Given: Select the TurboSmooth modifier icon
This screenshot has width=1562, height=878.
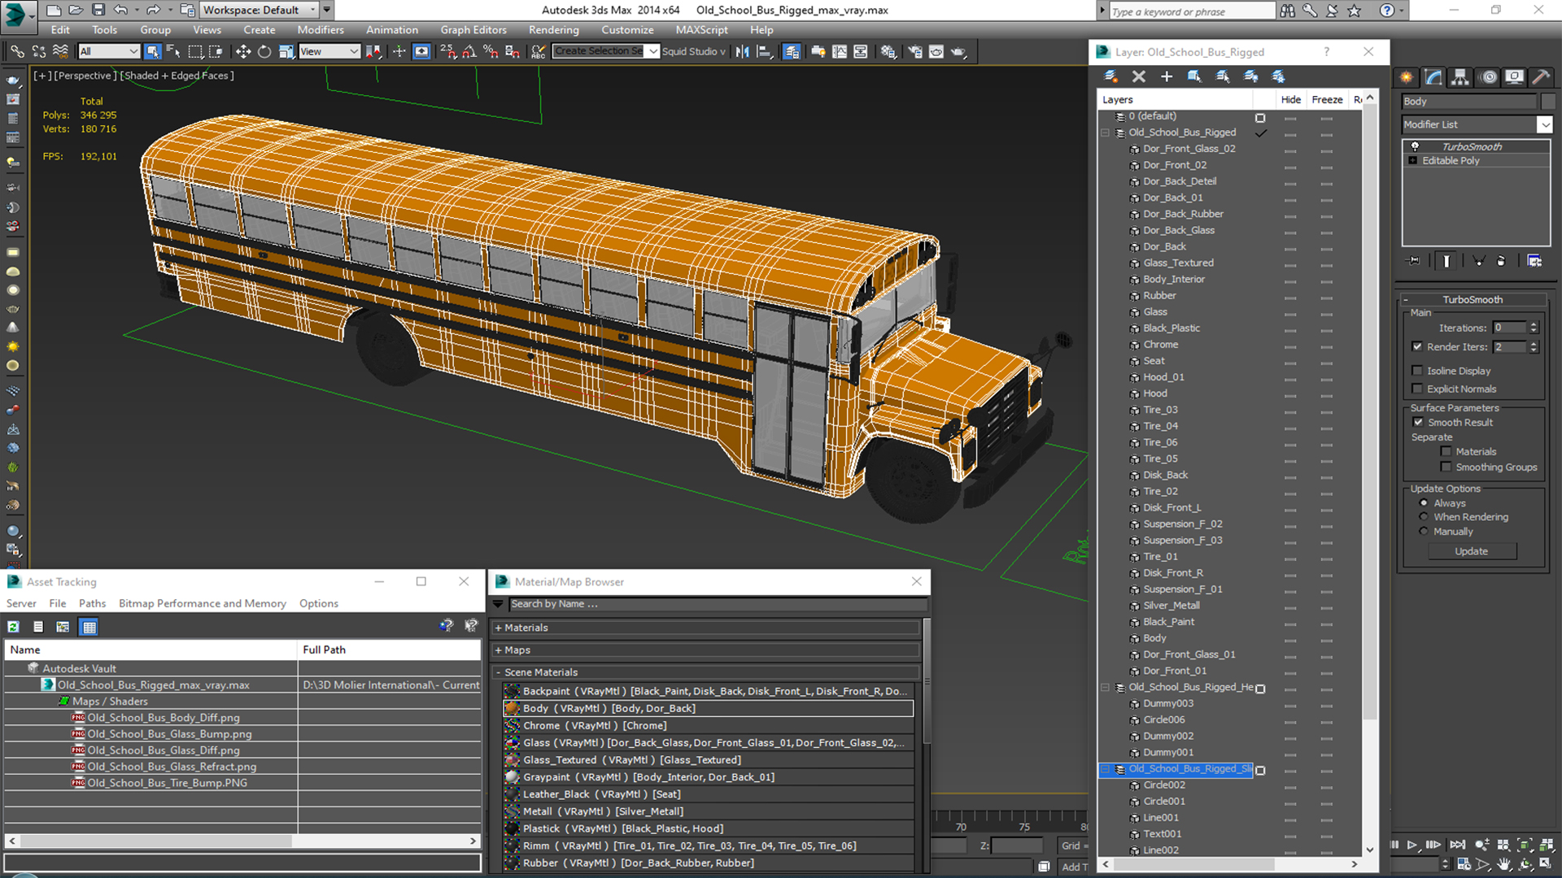Looking at the screenshot, I should coord(1414,146).
